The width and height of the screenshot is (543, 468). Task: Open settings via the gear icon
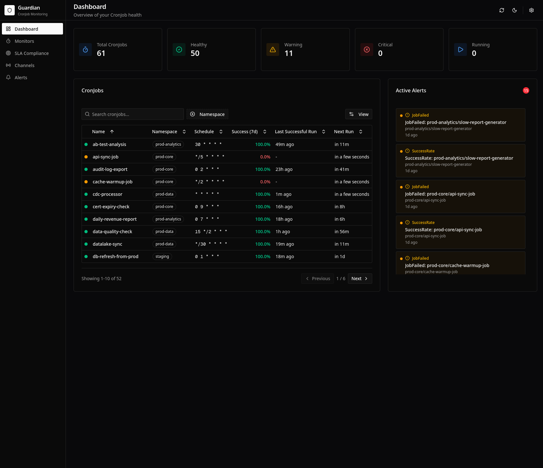pyautogui.click(x=531, y=10)
